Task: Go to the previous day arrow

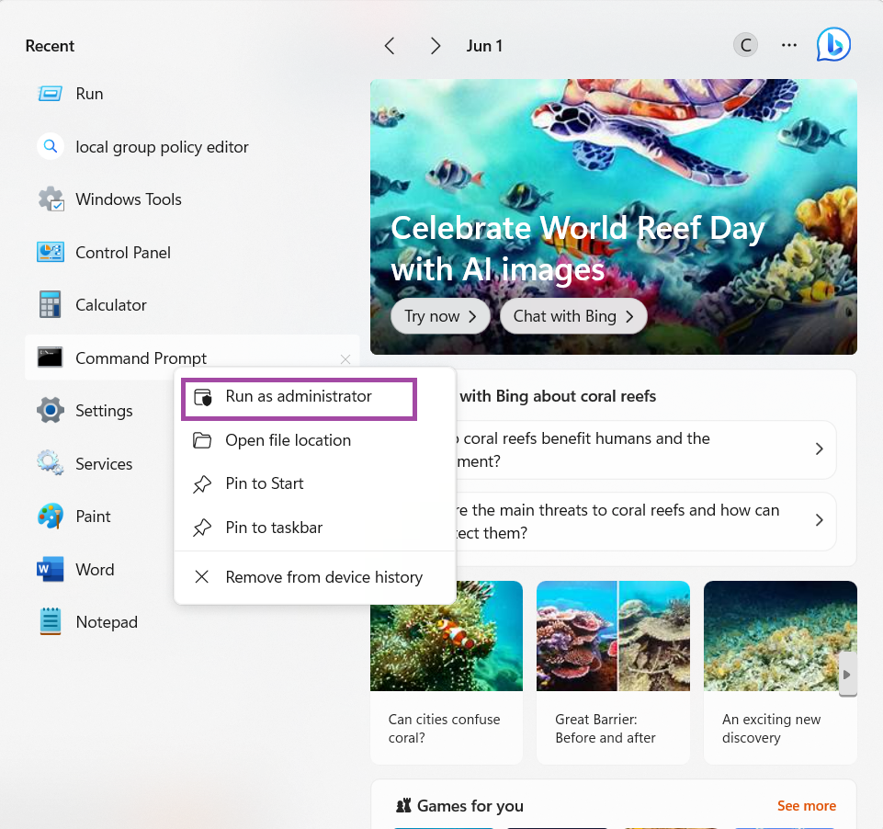Action: 390,46
